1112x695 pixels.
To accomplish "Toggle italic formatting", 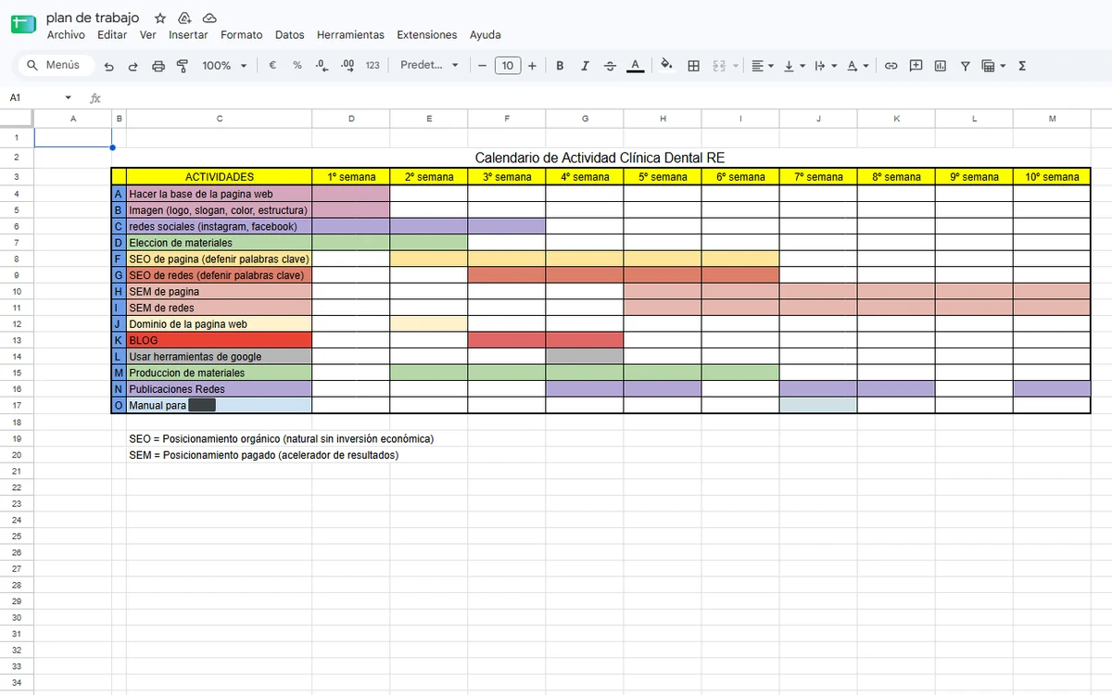I will (585, 66).
